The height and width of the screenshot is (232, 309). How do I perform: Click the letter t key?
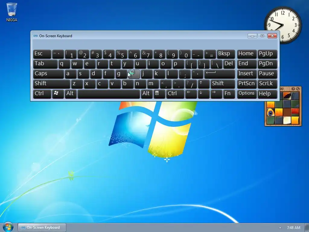pos(115,64)
